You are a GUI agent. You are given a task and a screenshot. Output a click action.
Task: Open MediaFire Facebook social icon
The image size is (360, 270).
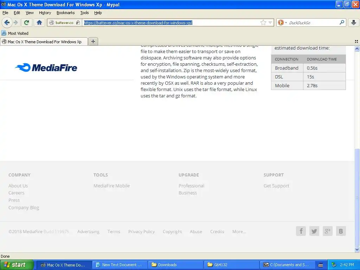[x=301, y=231]
